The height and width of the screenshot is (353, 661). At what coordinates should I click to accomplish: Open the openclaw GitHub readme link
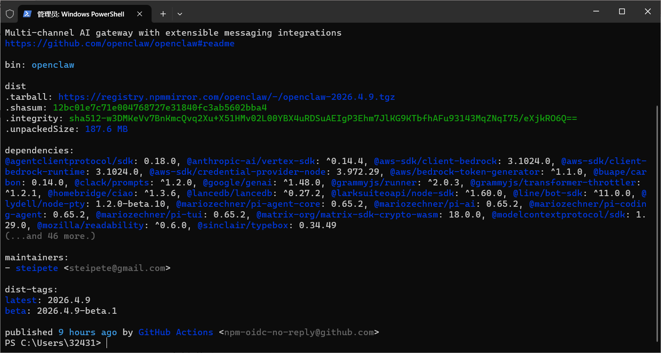click(119, 44)
